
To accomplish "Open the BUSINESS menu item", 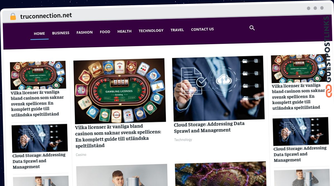I will 61,33.
